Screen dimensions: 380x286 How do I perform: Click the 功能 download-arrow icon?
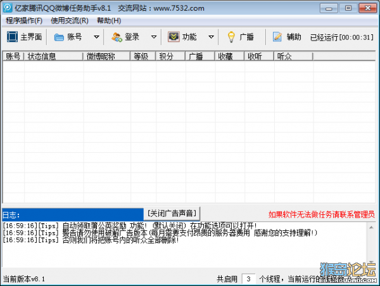[x=174, y=37]
